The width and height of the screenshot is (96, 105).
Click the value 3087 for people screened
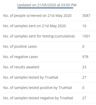pyautogui.click(x=86, y=16)
